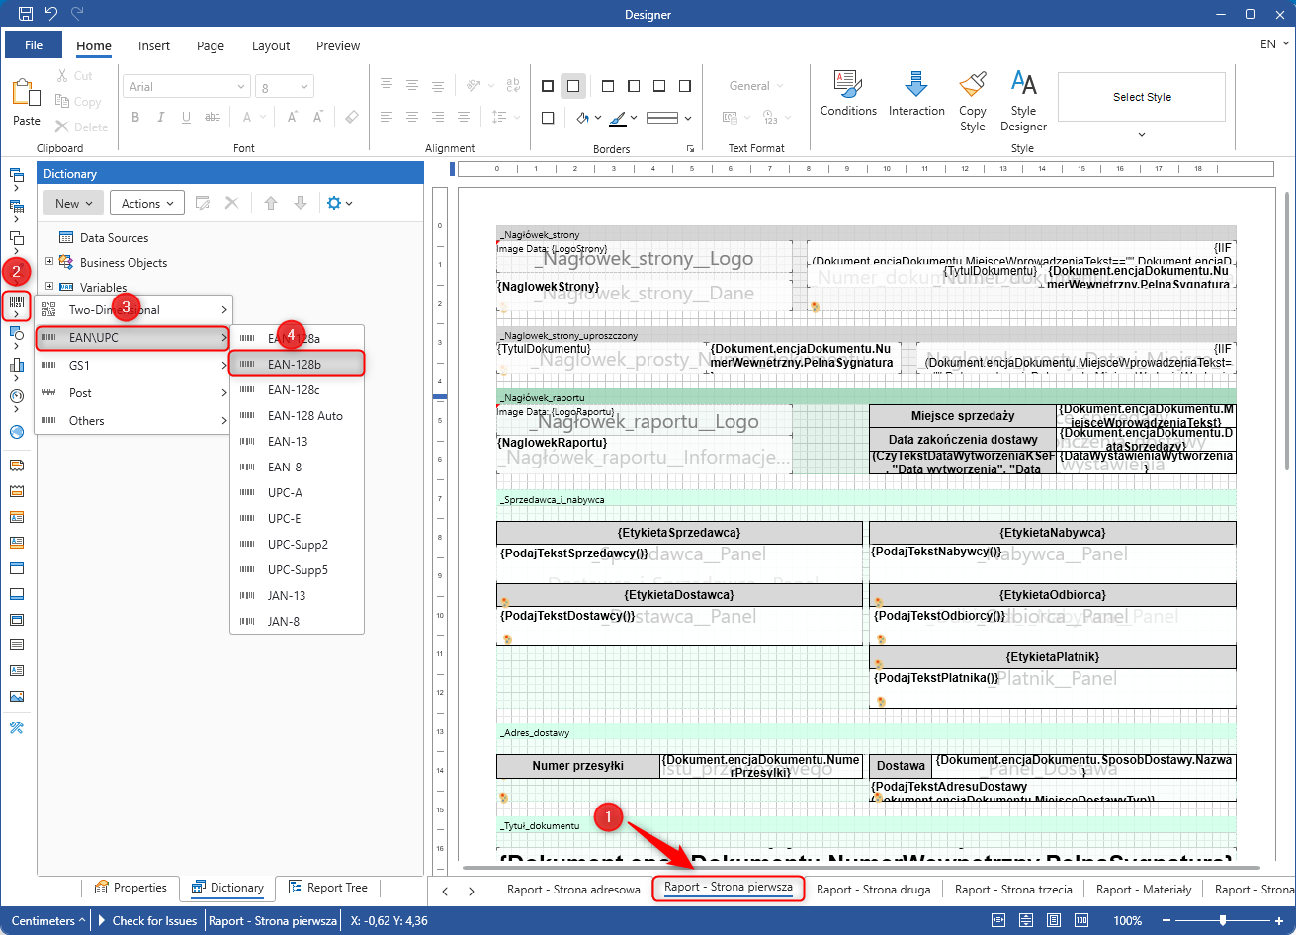Select EAN-13 from the barcode submenu
1296x935 pixels.
288,441
